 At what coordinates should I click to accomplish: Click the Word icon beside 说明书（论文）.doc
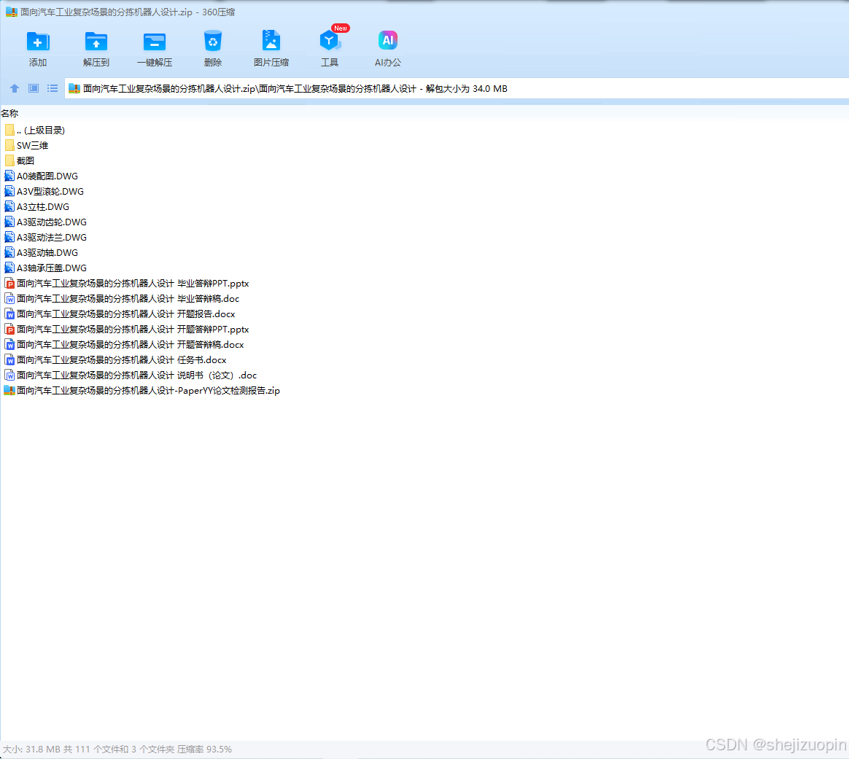click(9, 375)
